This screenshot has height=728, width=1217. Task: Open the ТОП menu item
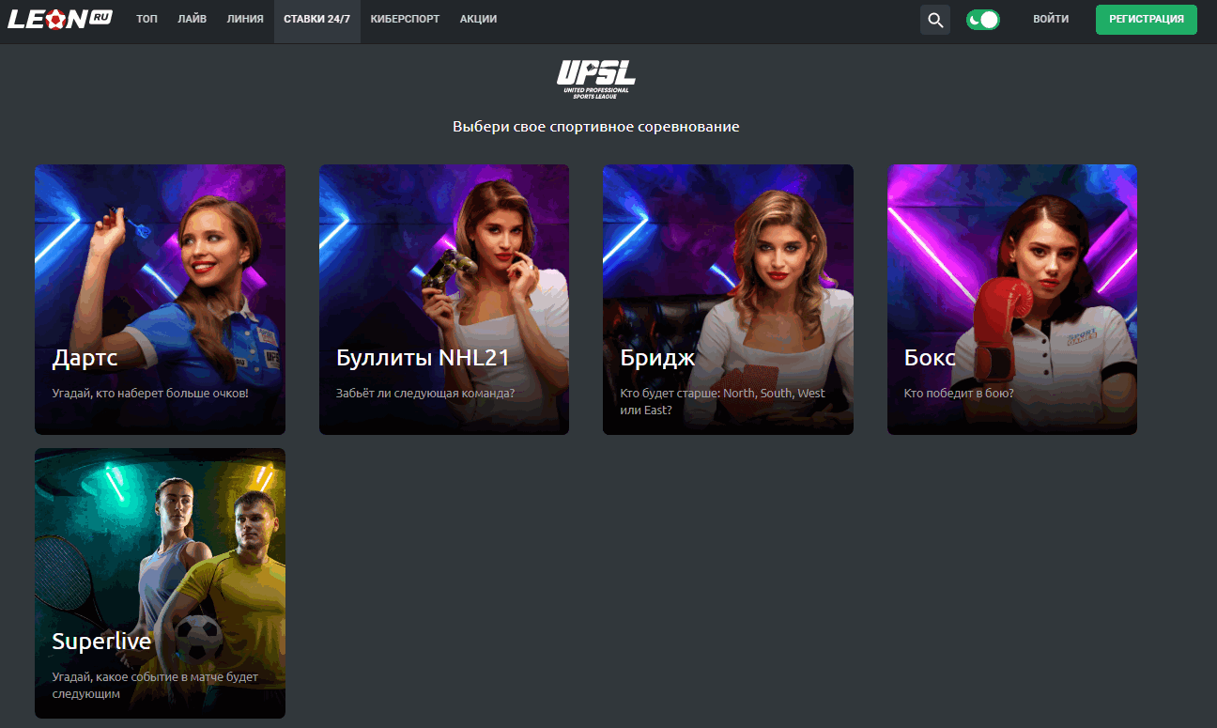coord(146,20)
